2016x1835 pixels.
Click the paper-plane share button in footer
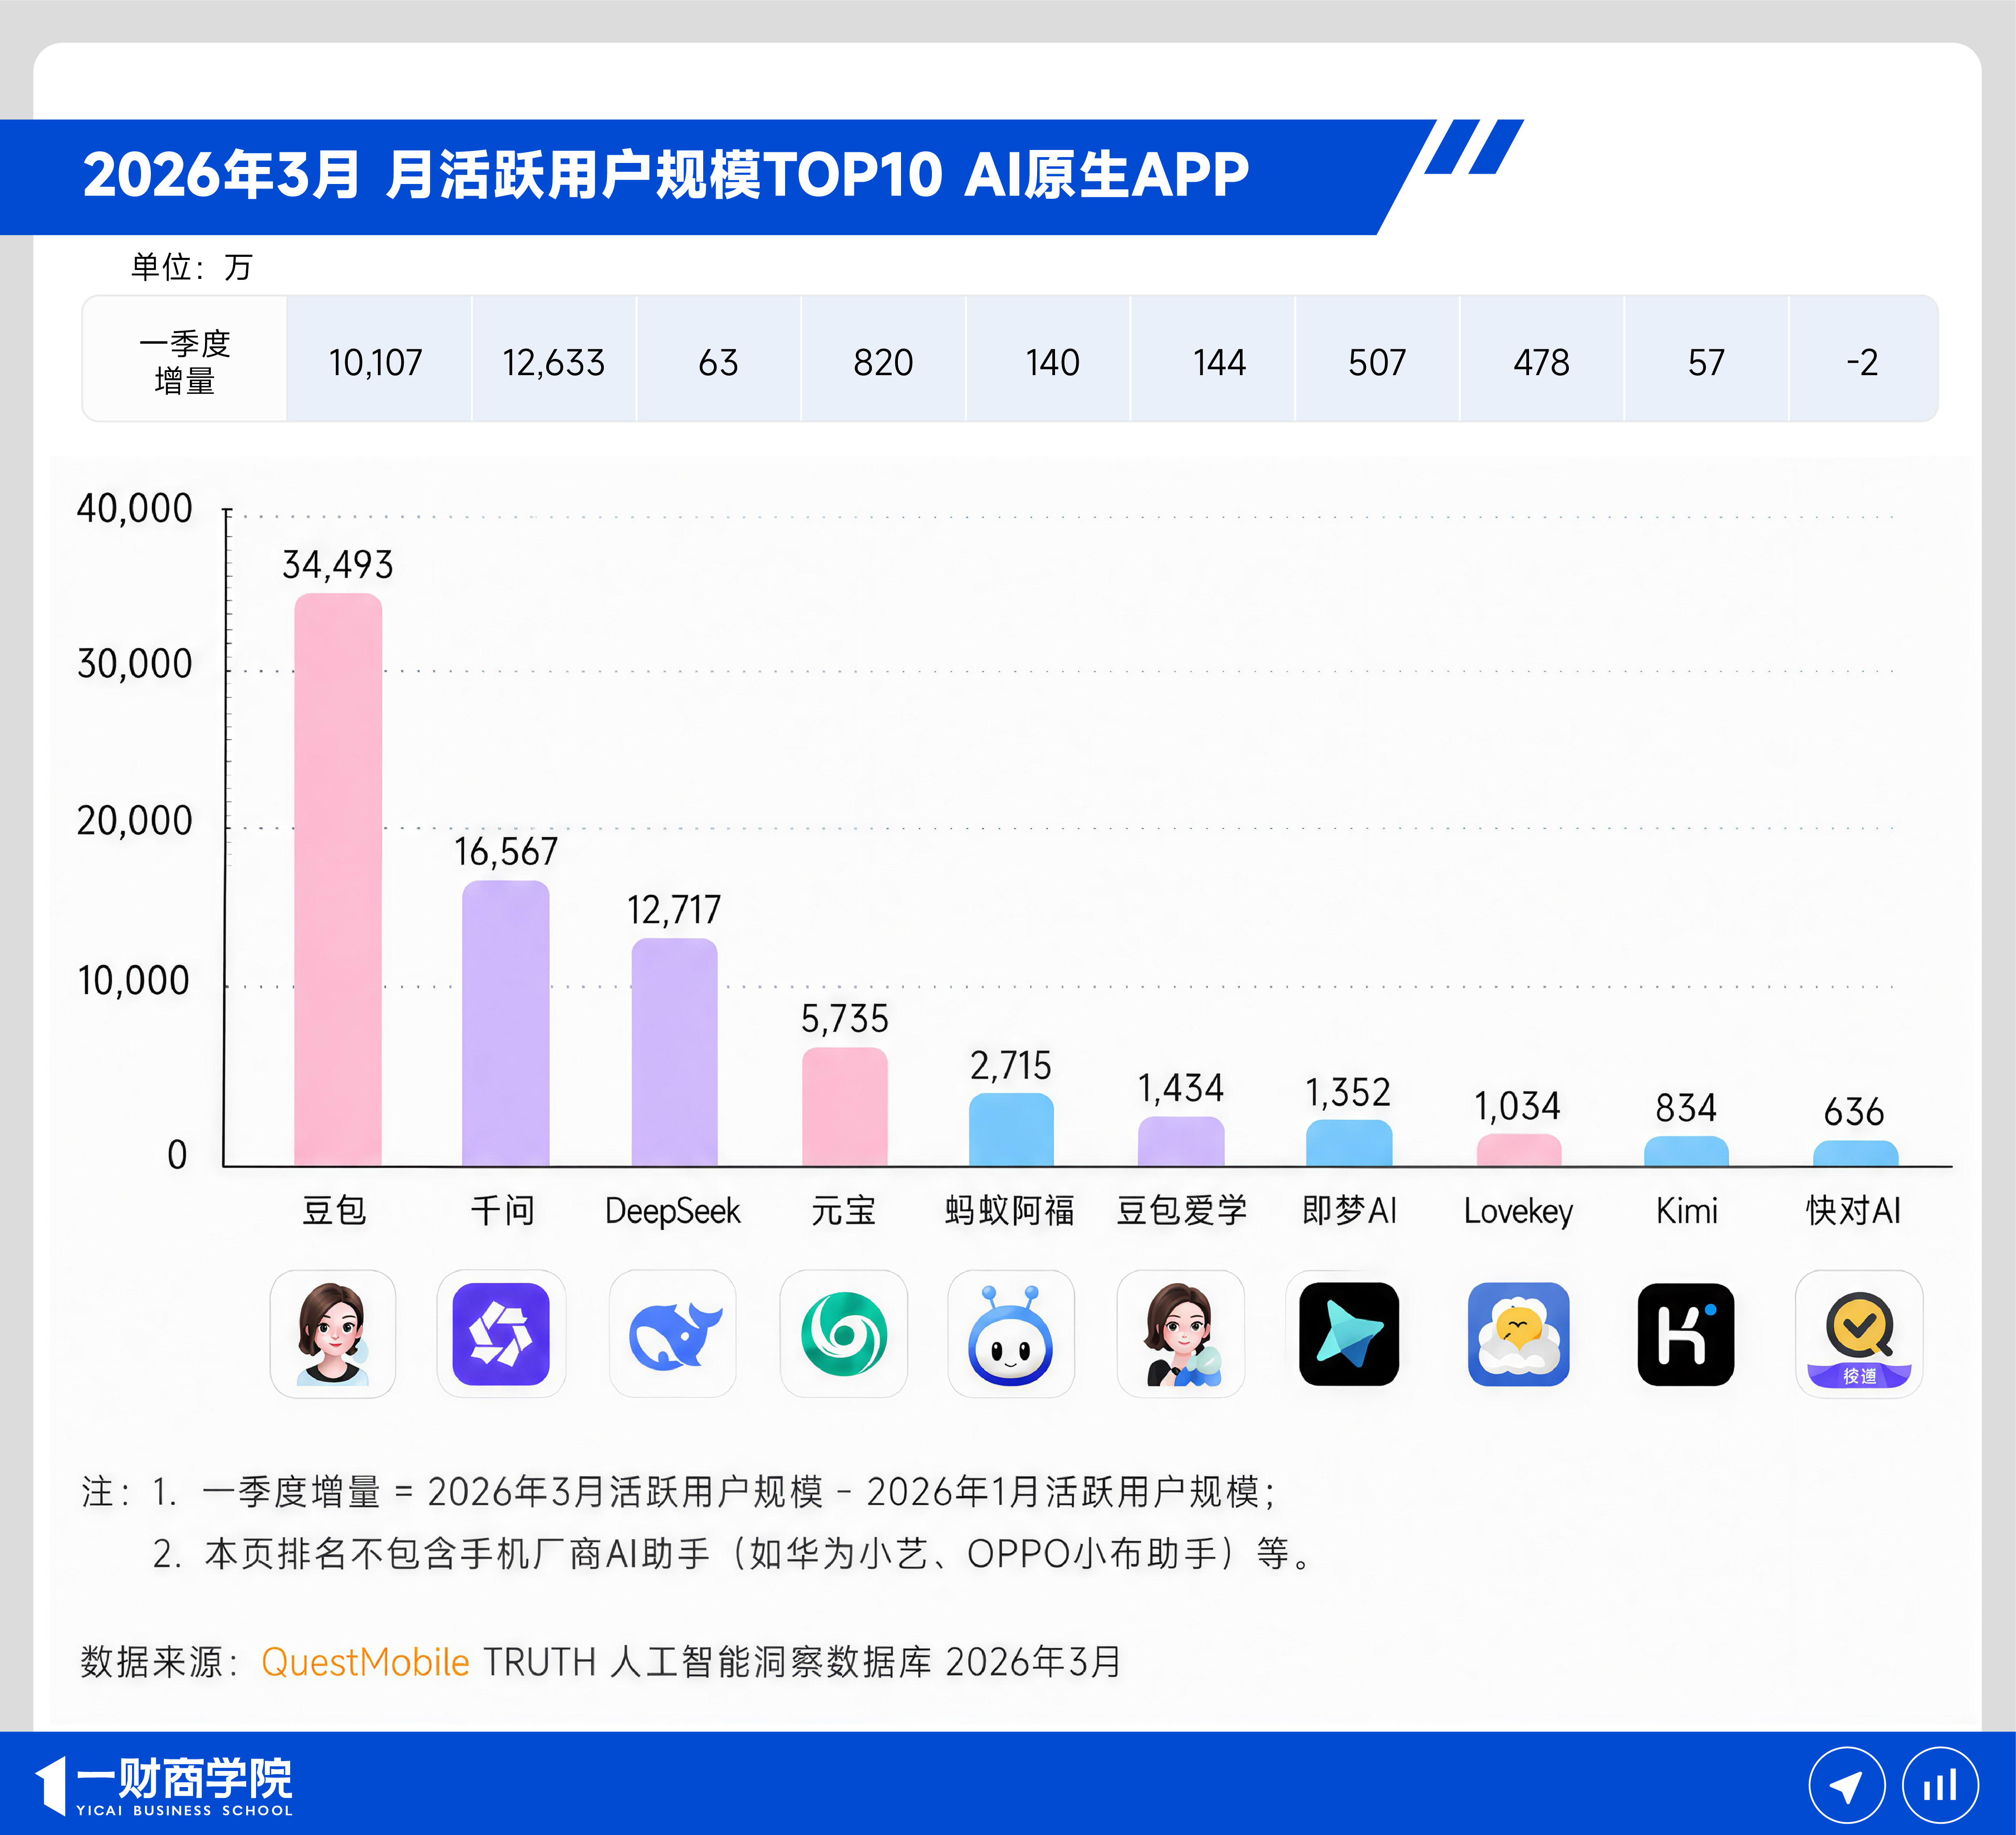[x=1846, y=1785]
